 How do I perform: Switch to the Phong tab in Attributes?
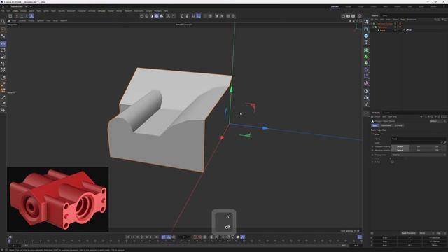coord(398,125)
